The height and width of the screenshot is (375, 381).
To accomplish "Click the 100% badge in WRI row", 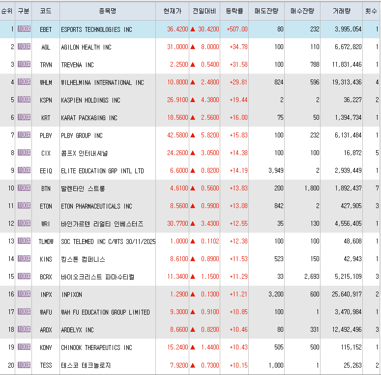I will pos(24,223).
